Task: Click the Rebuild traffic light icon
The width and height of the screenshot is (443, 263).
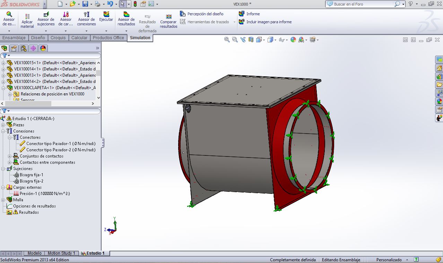Action: pyautogui.click(x=135, y=4)
